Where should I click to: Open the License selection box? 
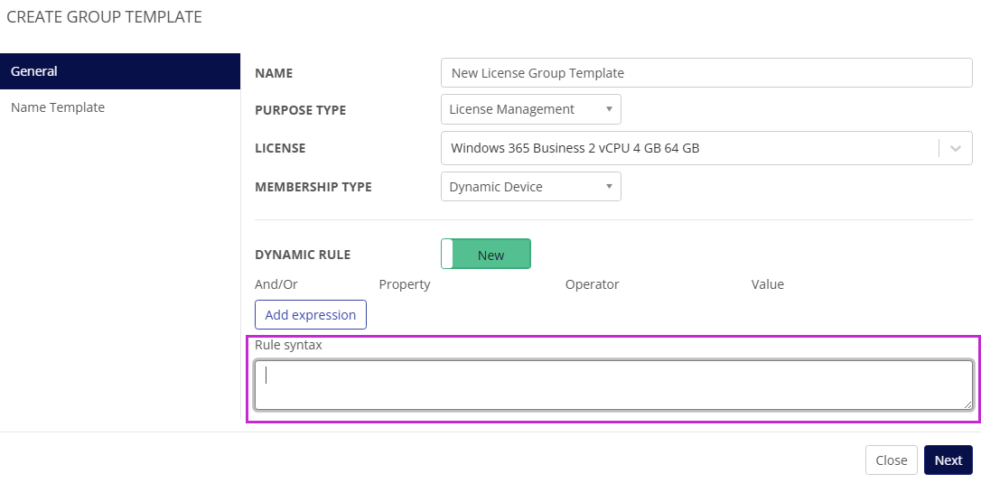click(689, 148)
